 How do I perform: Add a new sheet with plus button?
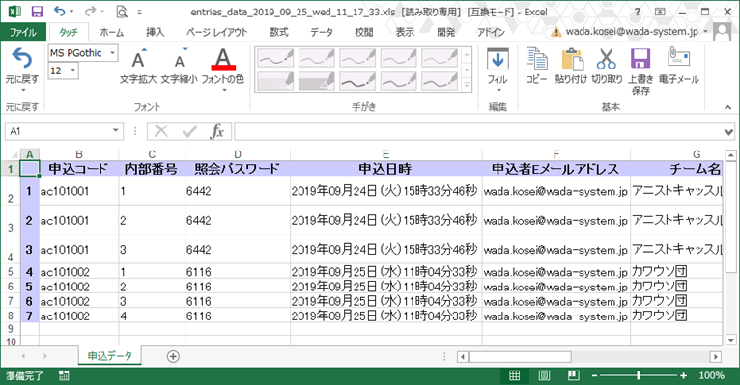click(173, 357)
